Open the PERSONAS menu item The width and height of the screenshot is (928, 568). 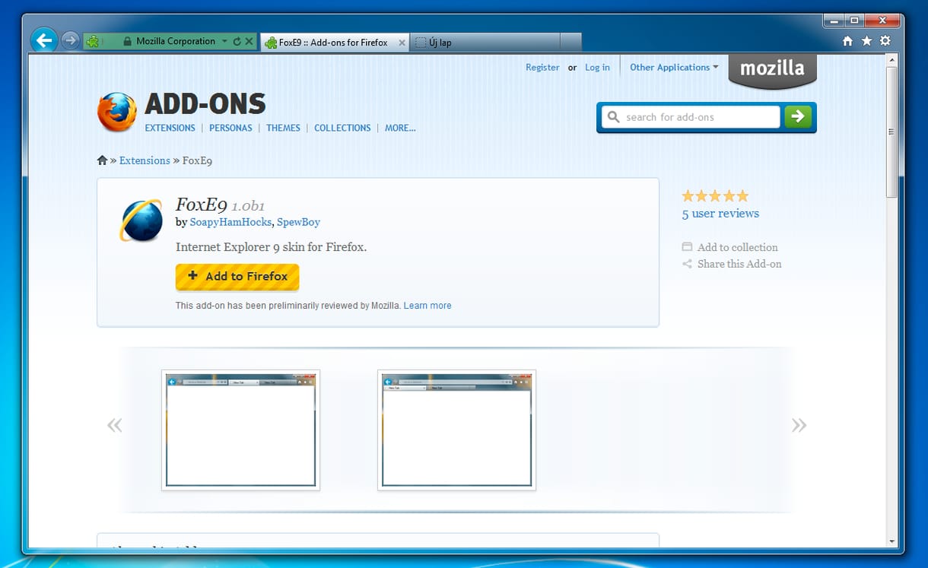click(230, 128)
